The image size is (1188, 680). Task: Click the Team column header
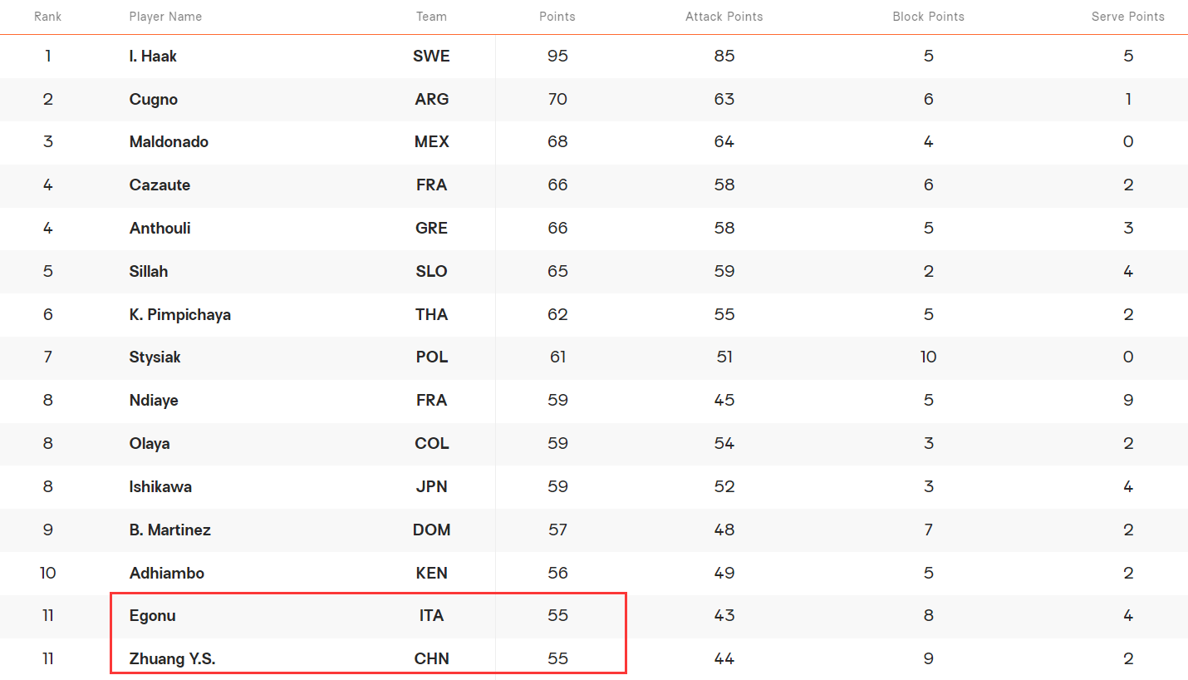[431, 17]
